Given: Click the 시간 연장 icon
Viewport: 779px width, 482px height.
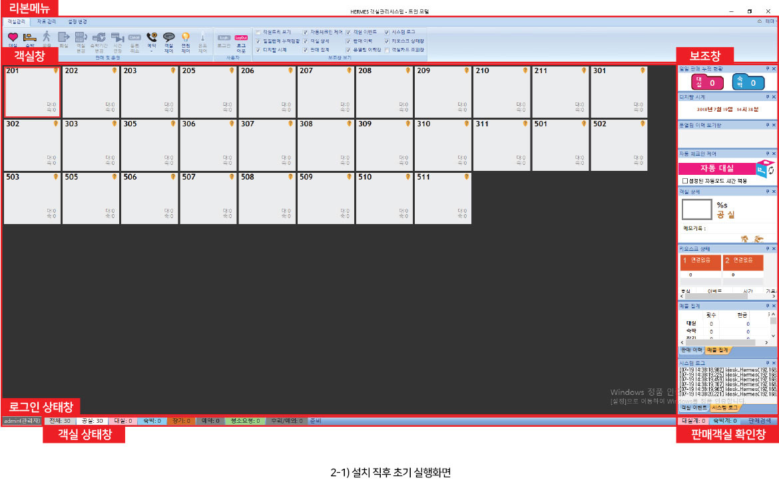Looking at the screenshot, I should coord(117,37).
